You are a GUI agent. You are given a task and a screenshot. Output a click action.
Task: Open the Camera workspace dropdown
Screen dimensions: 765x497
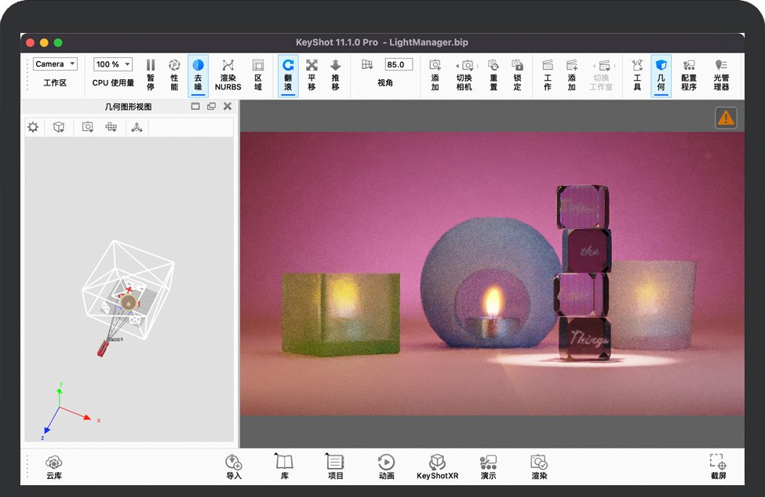pos(55,64)
